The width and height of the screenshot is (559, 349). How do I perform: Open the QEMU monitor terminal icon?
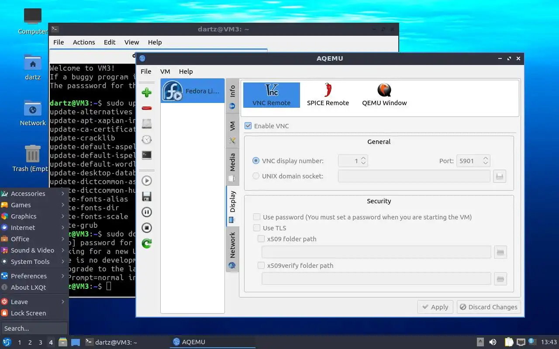click(x=147, y=155)
